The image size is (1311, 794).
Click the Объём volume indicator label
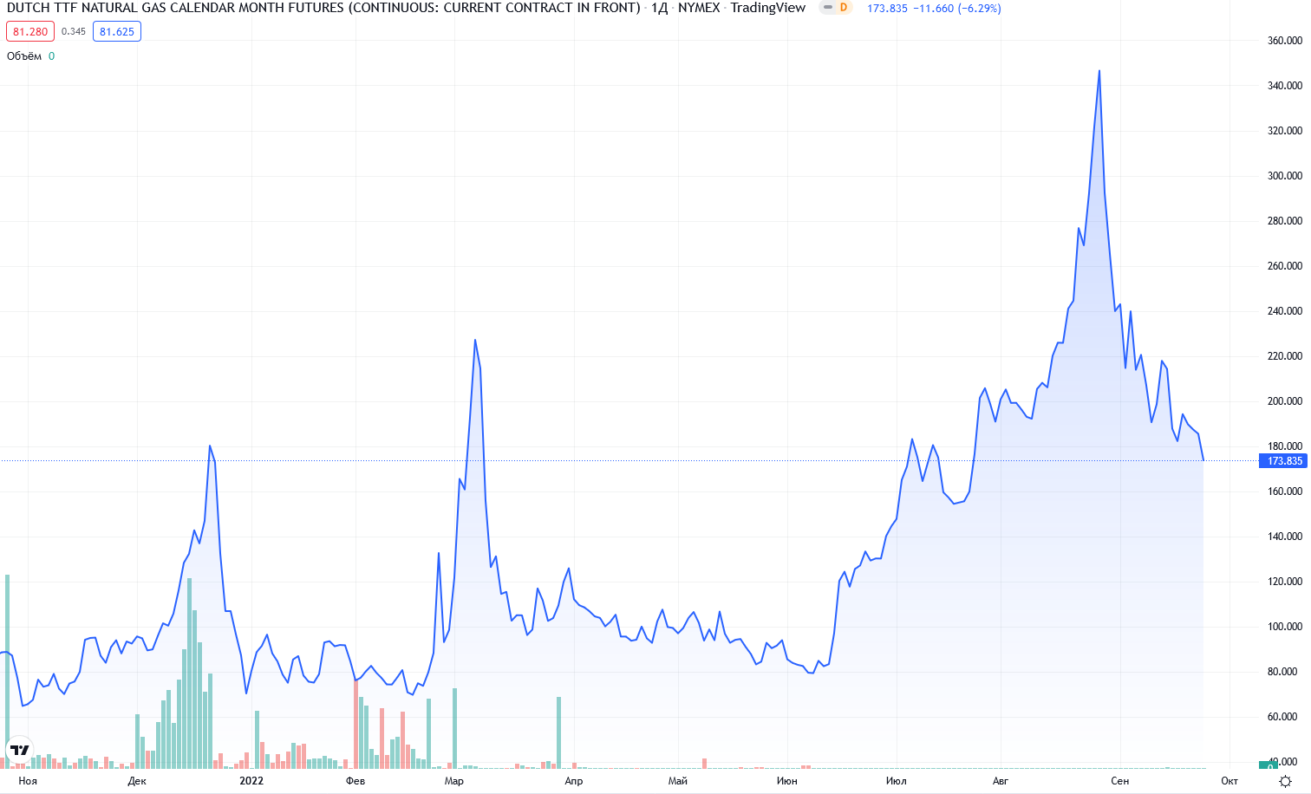[x=24, y=56]
